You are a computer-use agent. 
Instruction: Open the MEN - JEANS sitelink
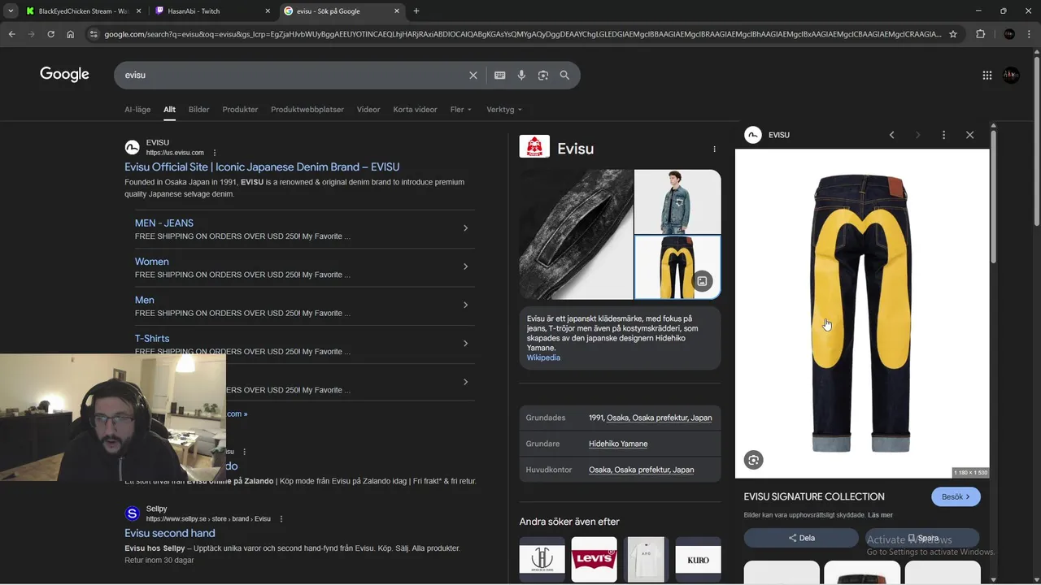[x=163, y=223]
